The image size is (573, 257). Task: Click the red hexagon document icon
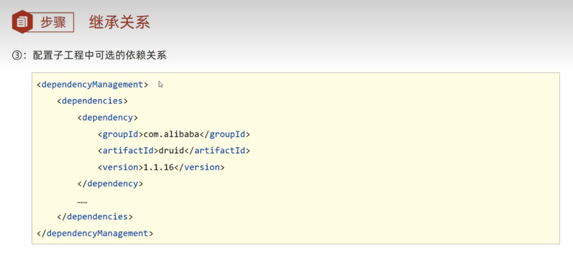[22, 22]
